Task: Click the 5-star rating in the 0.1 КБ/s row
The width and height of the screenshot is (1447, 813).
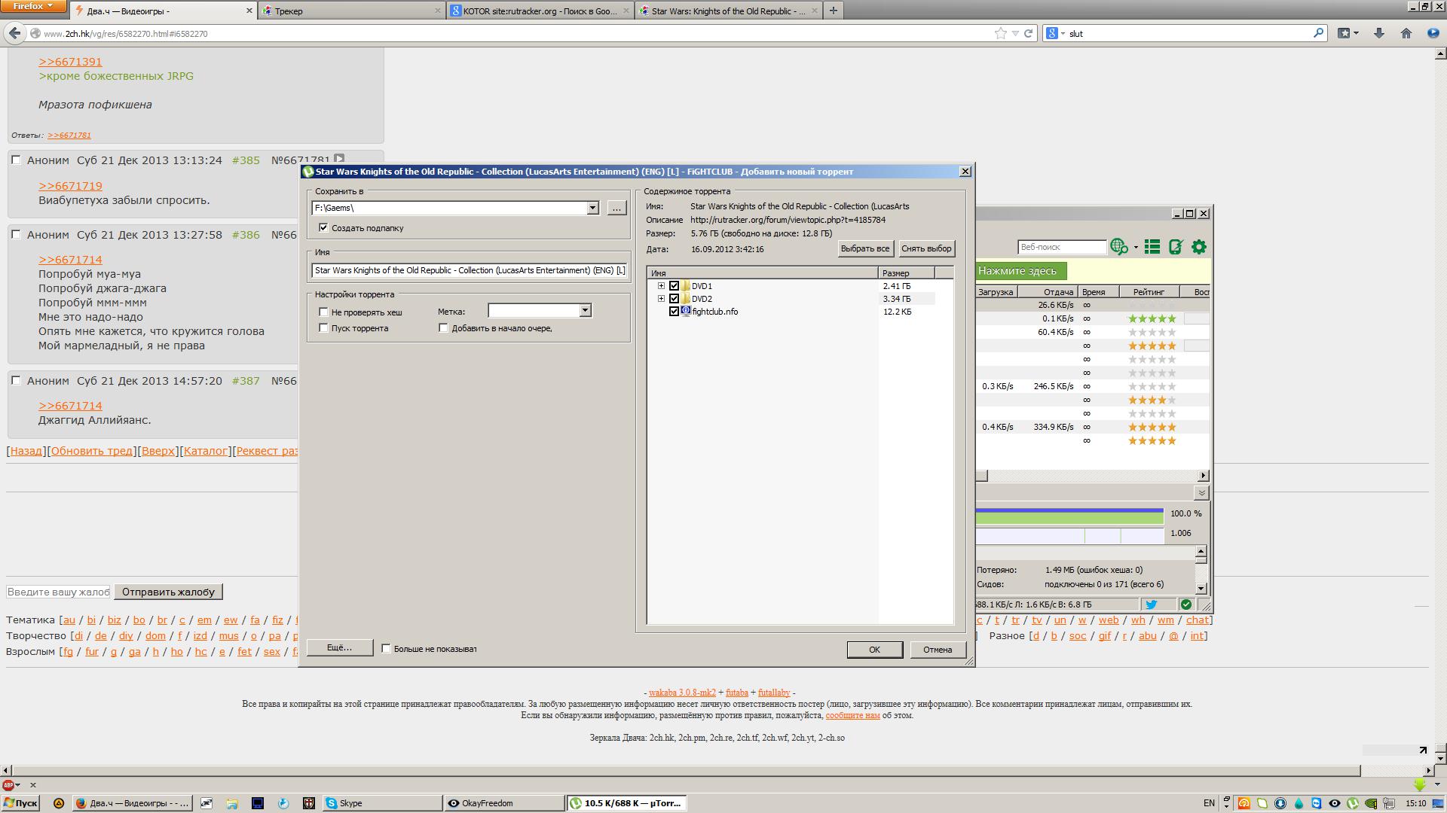Action: click(1152, 318)
